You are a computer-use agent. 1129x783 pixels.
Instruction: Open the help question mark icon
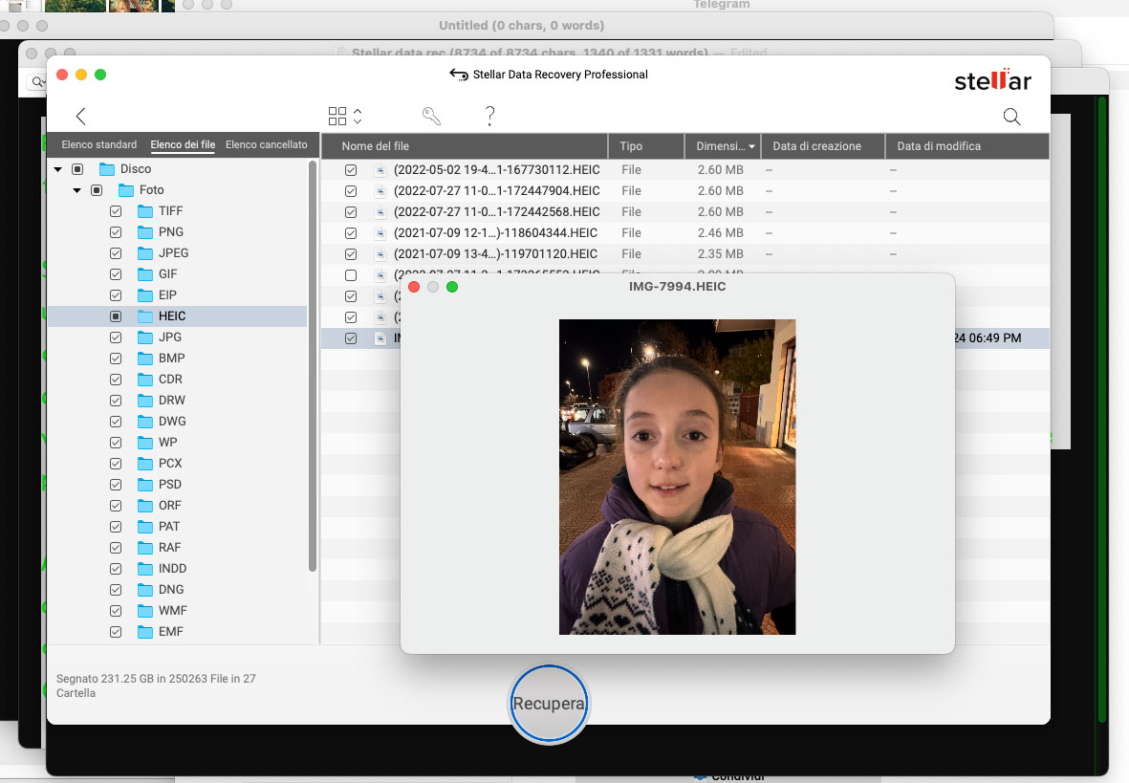click(489, 117)
